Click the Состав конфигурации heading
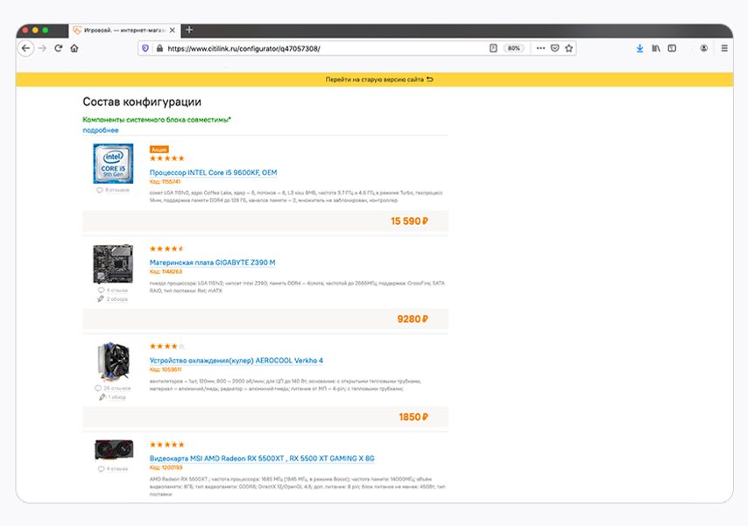Viewport: 748px width, 526px height. [x=142, y=102]
